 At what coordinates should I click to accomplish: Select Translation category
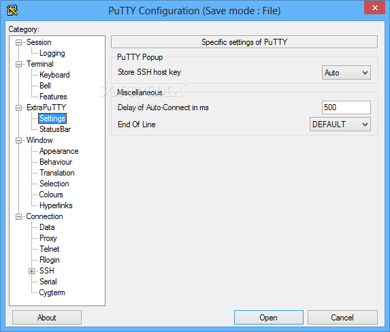(x=57, y=173)
